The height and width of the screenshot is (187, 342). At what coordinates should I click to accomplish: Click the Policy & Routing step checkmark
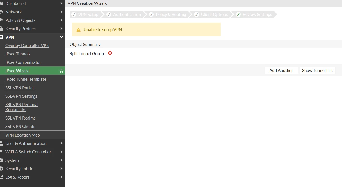coord(151,15)
